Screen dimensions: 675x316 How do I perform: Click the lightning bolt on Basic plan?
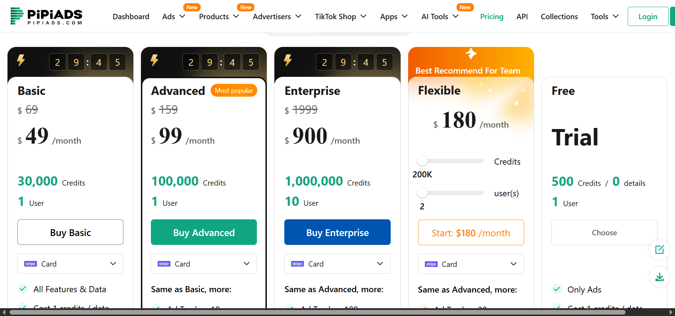(21, 60)
